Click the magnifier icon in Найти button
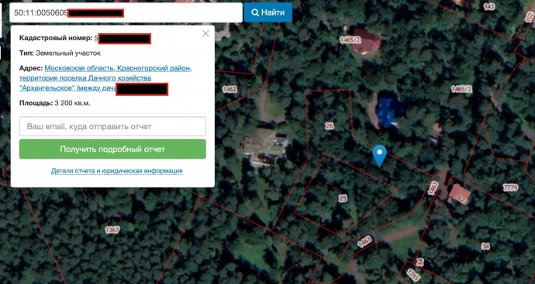 [255, 12]
